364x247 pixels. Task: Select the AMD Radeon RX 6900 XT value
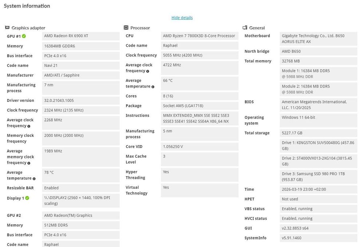coord(81,36)
